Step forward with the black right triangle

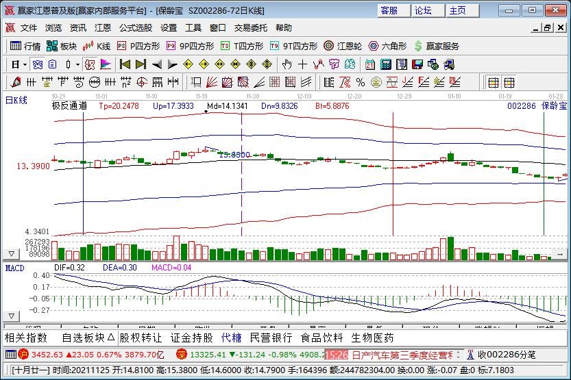(172, 65)
